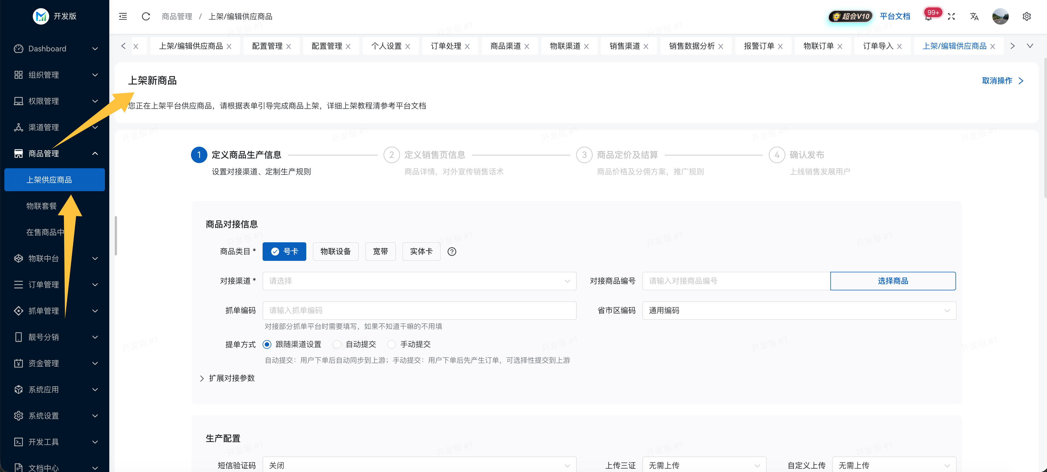Click the 选择商品 button
Image resolution: width=1047 pixels, height=472 pixels.
893,281
